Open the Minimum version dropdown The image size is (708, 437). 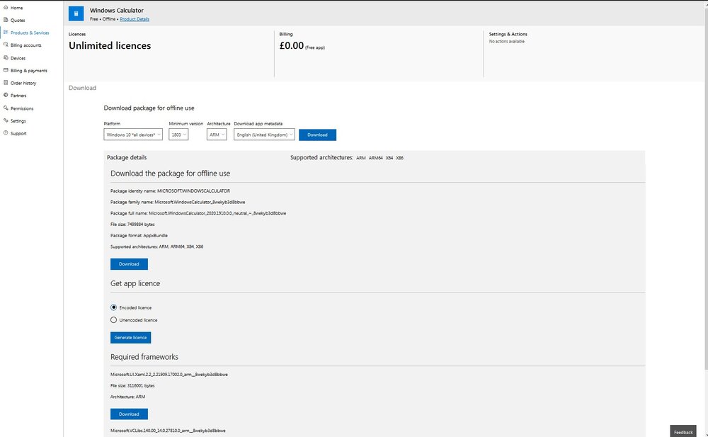(178, 135)
